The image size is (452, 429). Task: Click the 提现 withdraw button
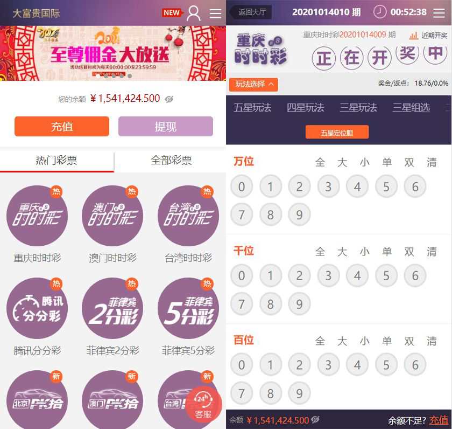[166, 127]
